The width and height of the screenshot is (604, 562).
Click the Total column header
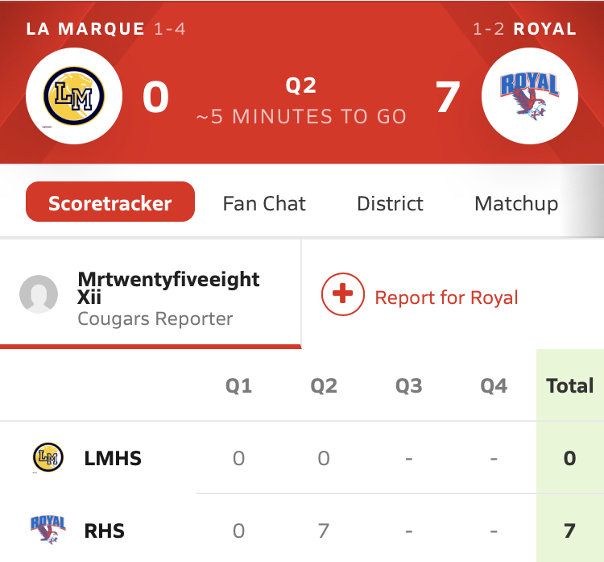[569, 385]
